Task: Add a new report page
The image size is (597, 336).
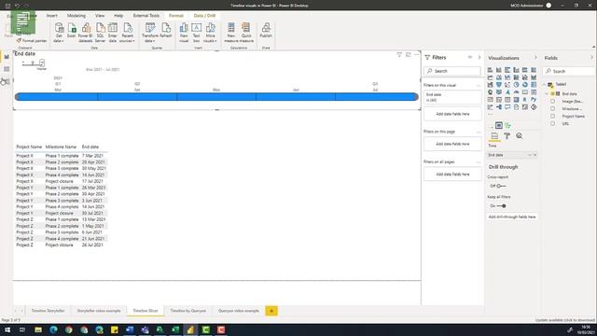Action: point(271,311)
